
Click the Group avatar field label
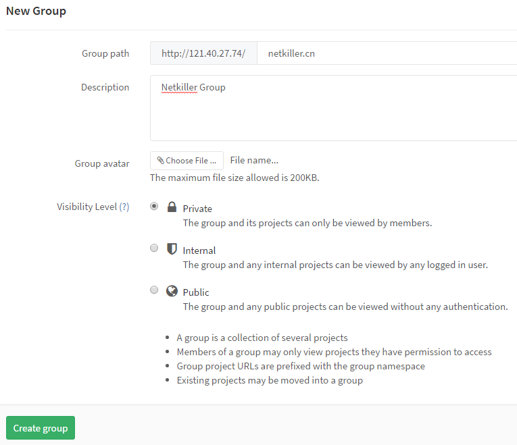(x=102, y=163)
